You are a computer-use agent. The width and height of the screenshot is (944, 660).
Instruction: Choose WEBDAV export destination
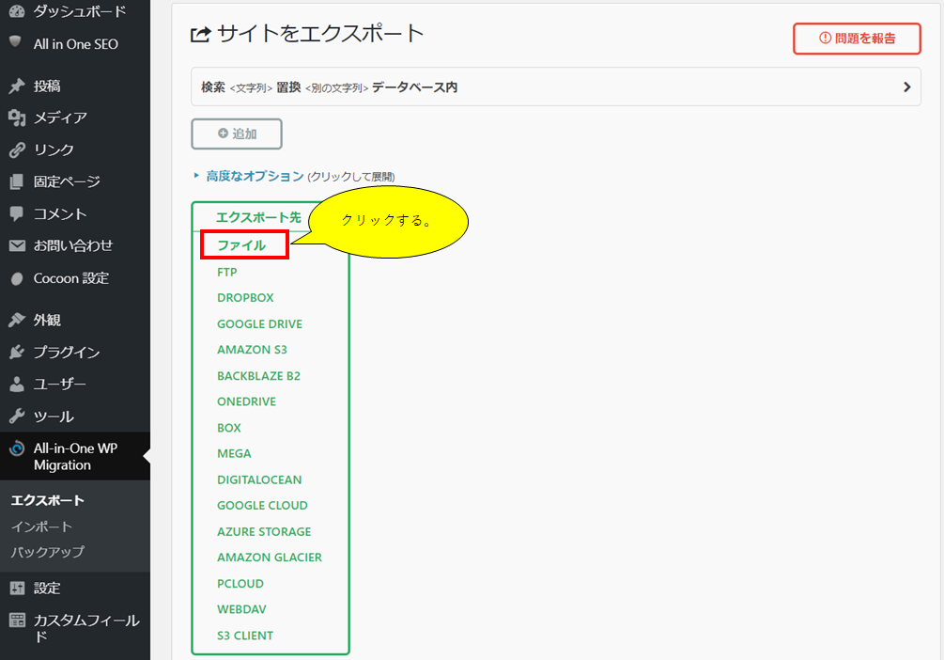click(x=241, y=609)
